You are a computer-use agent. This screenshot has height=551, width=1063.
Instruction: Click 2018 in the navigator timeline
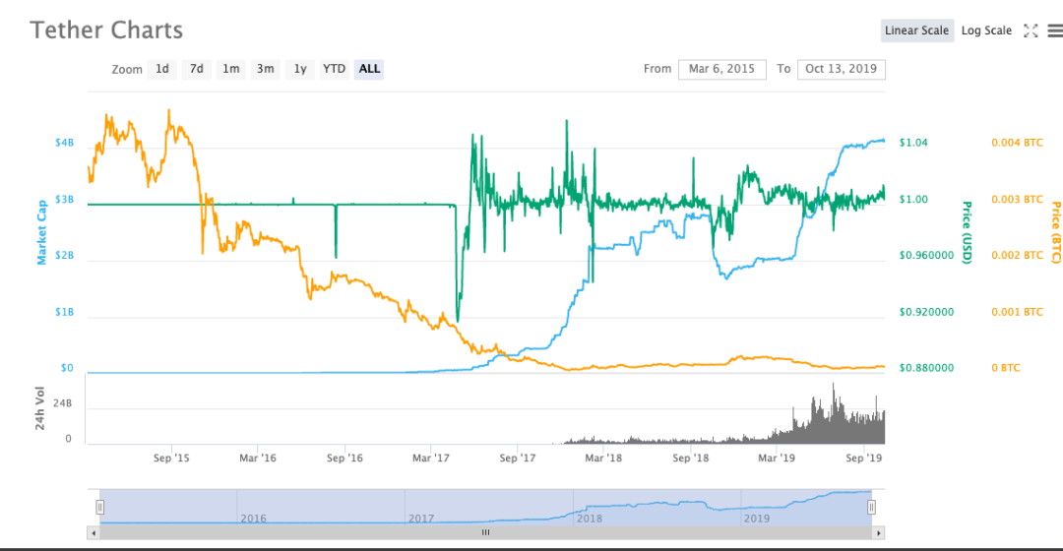590,519
